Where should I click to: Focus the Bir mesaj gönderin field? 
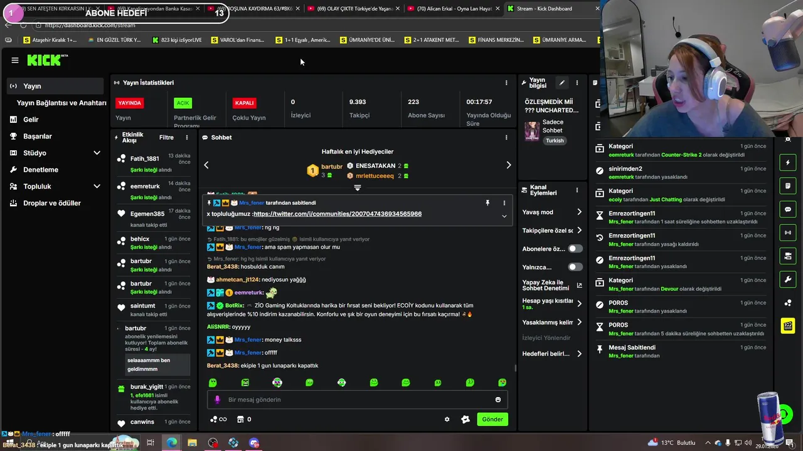(358, 400)
